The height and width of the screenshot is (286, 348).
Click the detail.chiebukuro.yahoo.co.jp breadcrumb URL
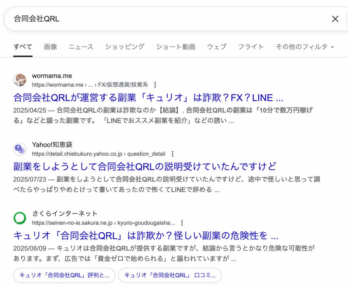click(99, 154)
